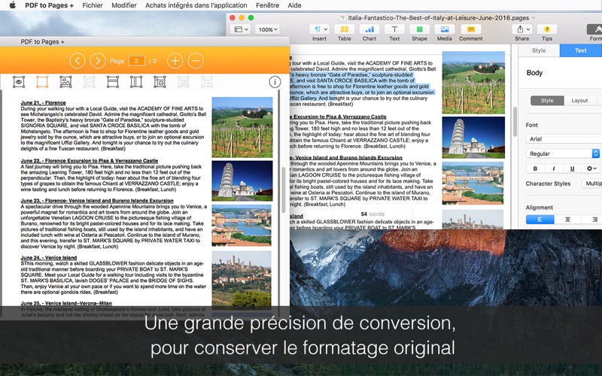Viewport: 602px width, 376px height.
Task: Click the Table toolbar icon
Action: pos(345,29)
